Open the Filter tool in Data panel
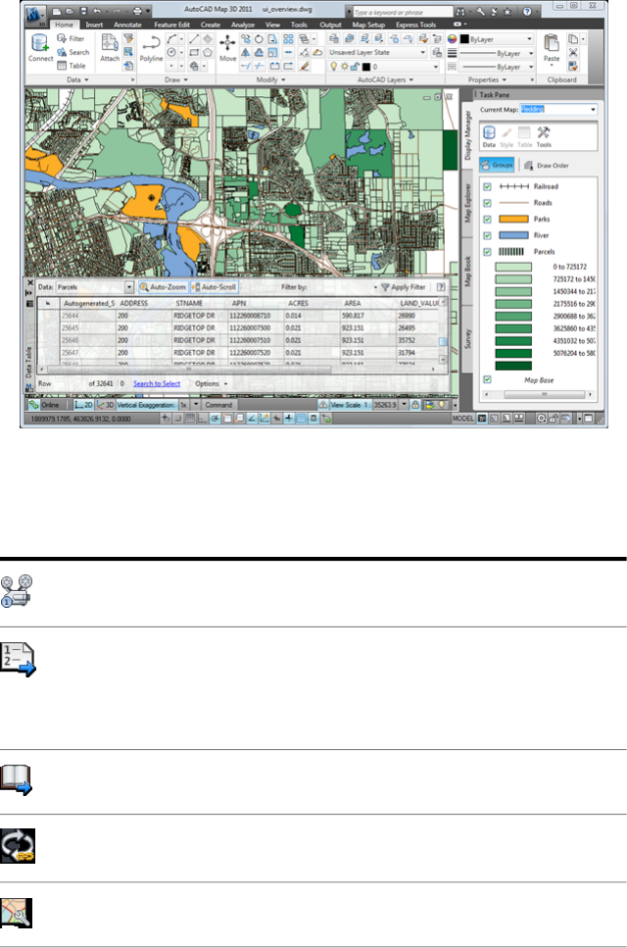The width and height of the screenshot is (627, 948). point(71,38)
